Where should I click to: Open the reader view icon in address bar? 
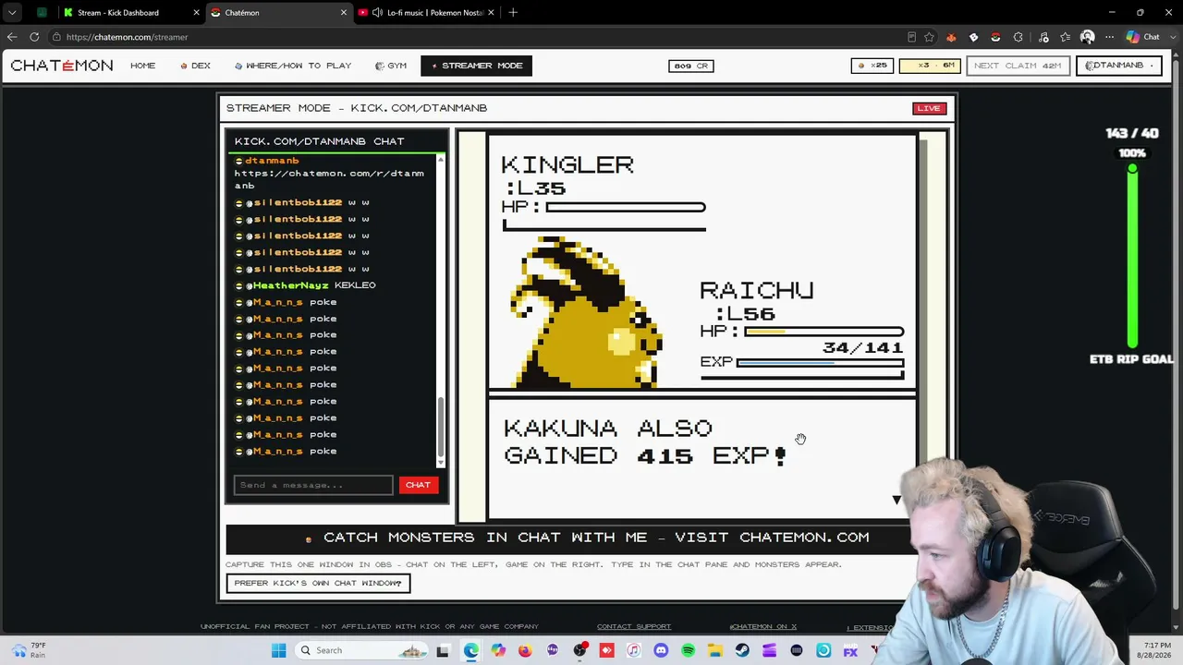click(911, 37)
